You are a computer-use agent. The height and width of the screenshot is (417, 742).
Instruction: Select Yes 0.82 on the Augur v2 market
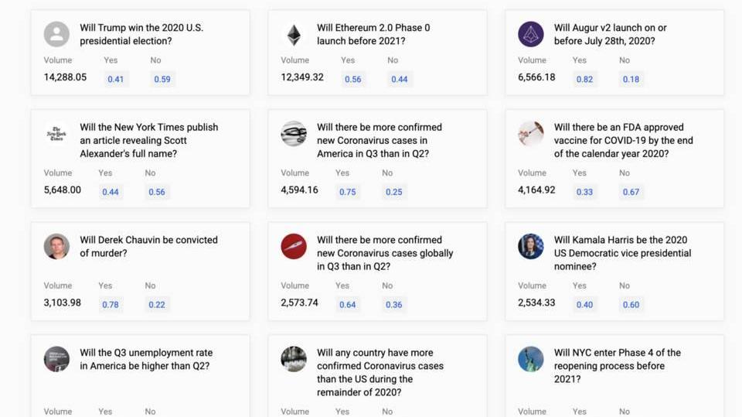(x=584, y=79)
